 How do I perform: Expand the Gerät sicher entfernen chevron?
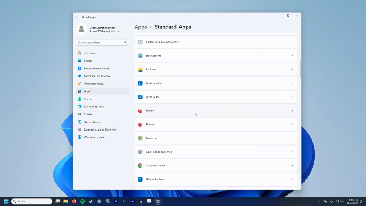pyautogui.click(x=292, y=152)
